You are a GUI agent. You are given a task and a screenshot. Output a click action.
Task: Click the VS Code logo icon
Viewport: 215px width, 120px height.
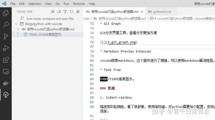pos(4,3)
